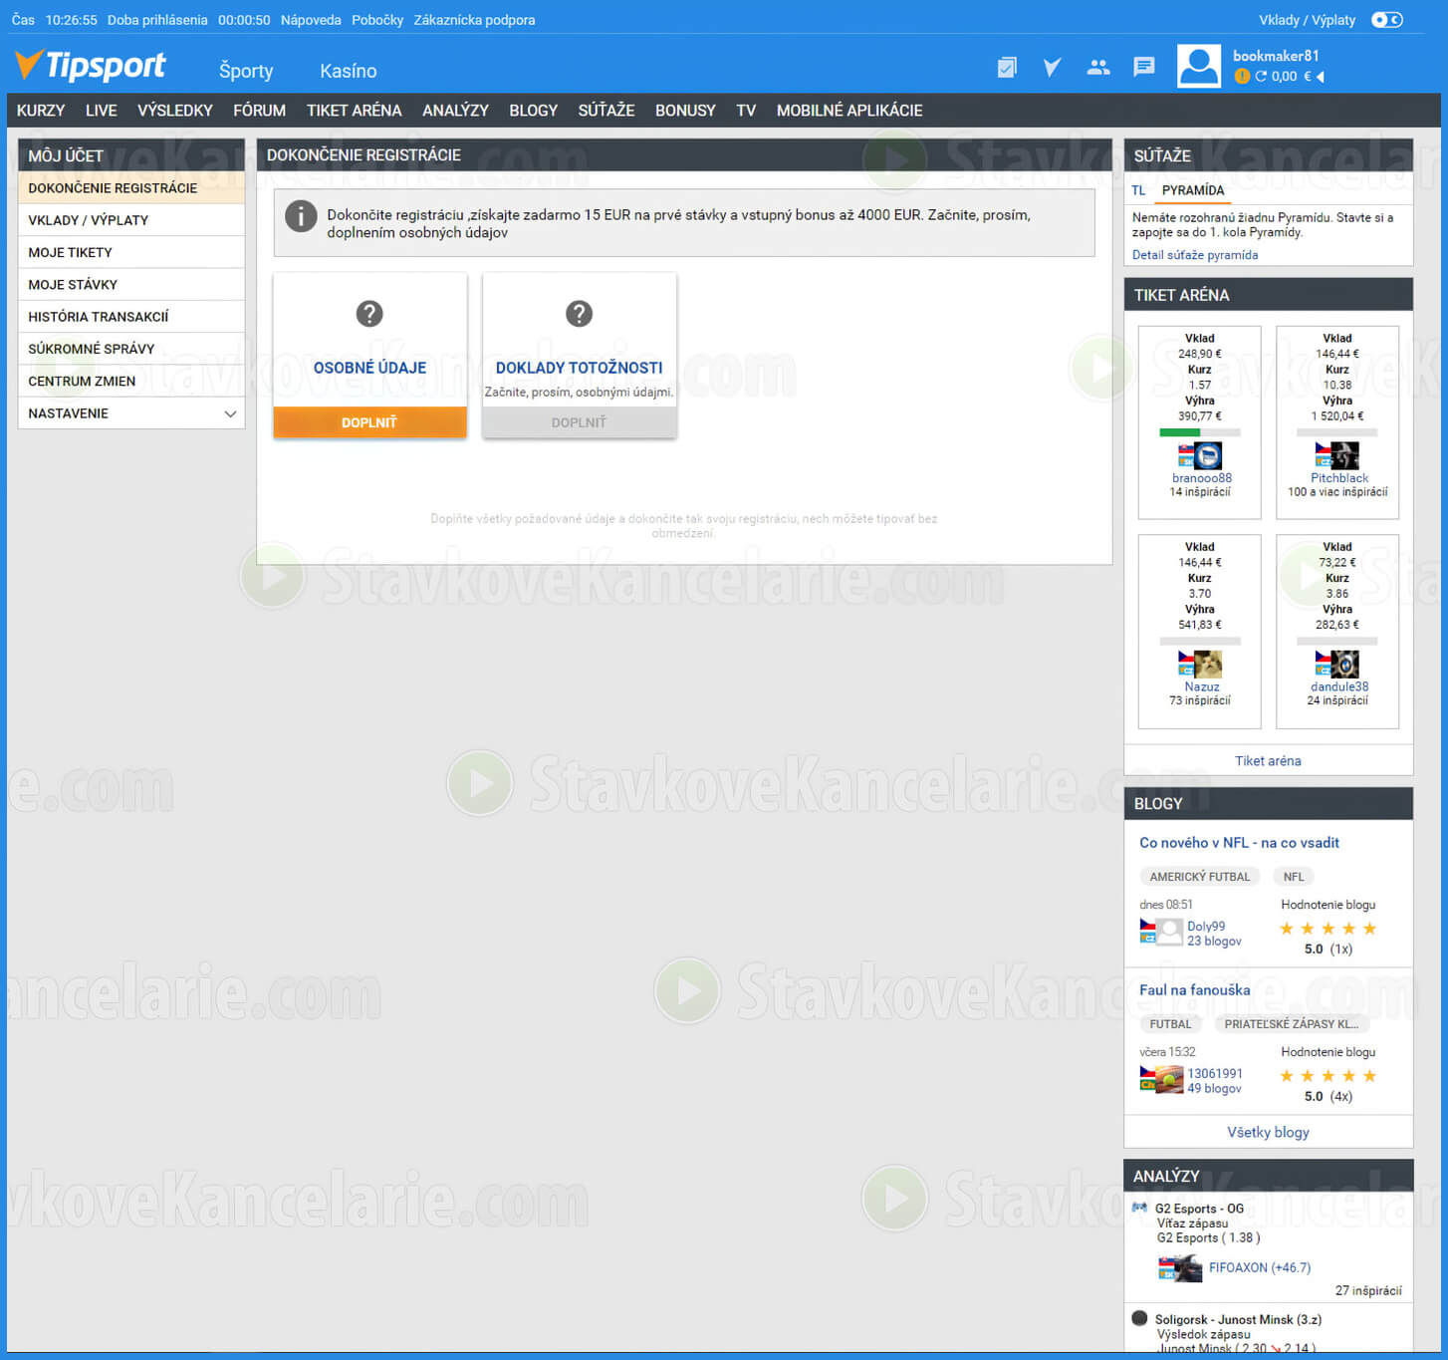This screenshot has width=1448, height=1360.
Task: Open Moje stávky in sidebar
Action: pyautogui.click(x=131, y=285)
